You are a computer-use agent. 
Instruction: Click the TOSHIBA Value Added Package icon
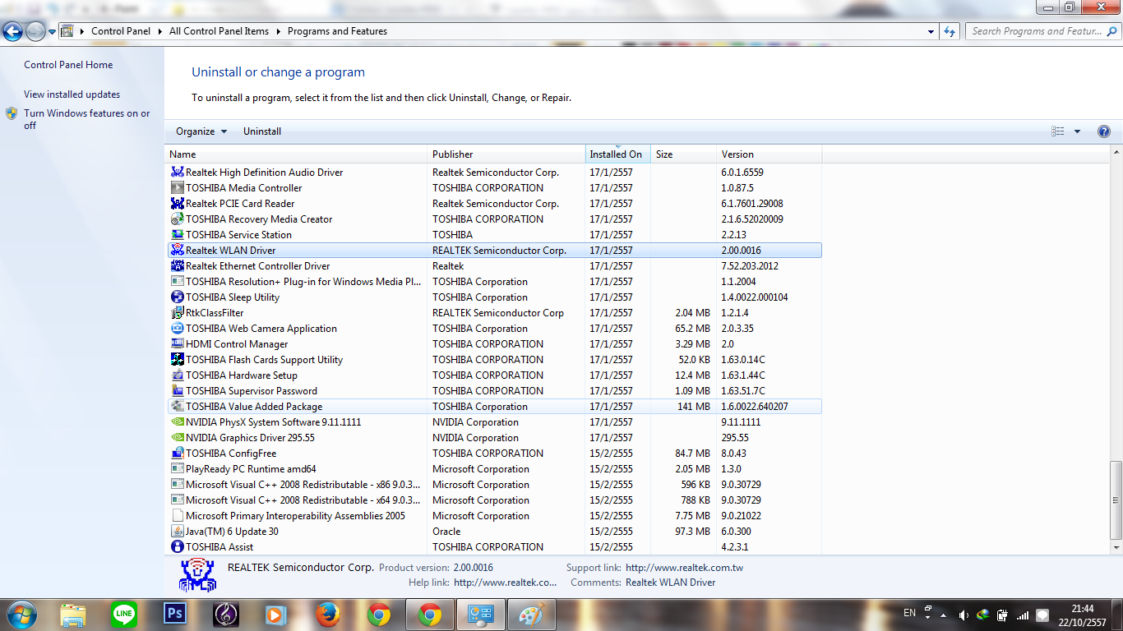177,407
